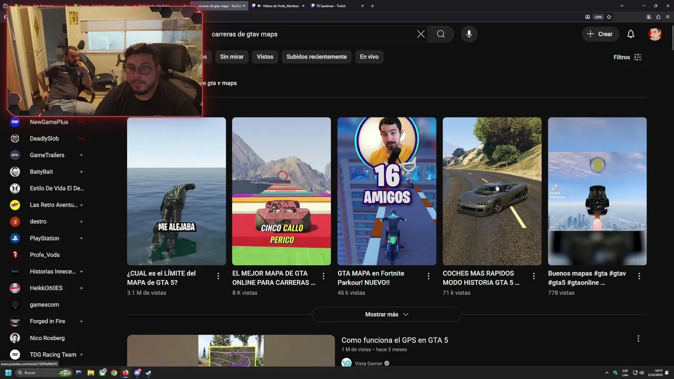Open the Windows Start menu

(8, 373)
